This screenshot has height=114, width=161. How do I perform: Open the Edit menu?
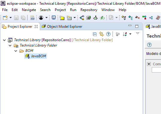pos(15,10)
